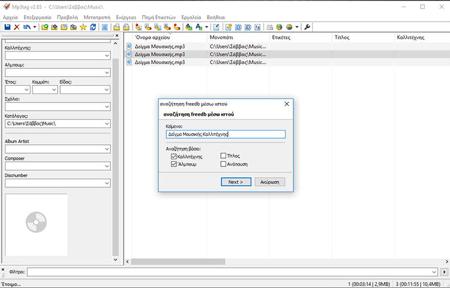Click into the Κείμενο text field
Screen dimensions: 450x288
pos(226,134)
